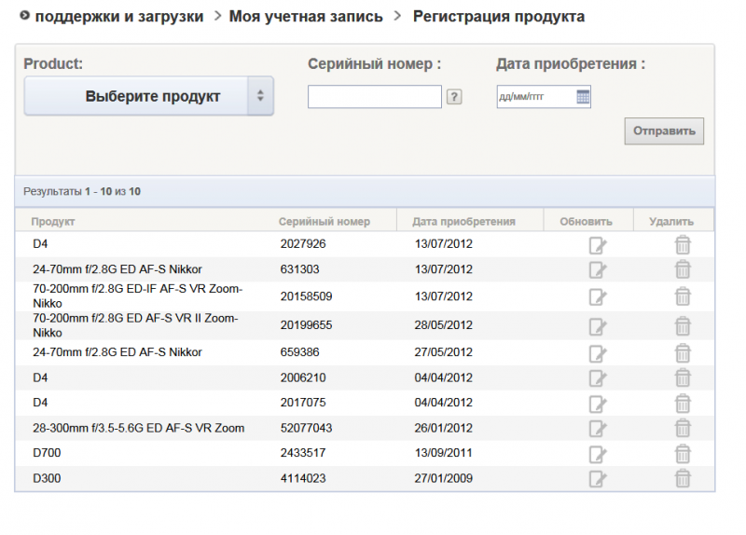Select the 28-300mm f/3.5-5.6G product name
746x535 pixels.
(138, 428)
